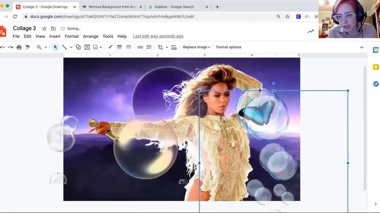Click the purple C browser extension
The image size is (380, 213).
coord(298,17)
